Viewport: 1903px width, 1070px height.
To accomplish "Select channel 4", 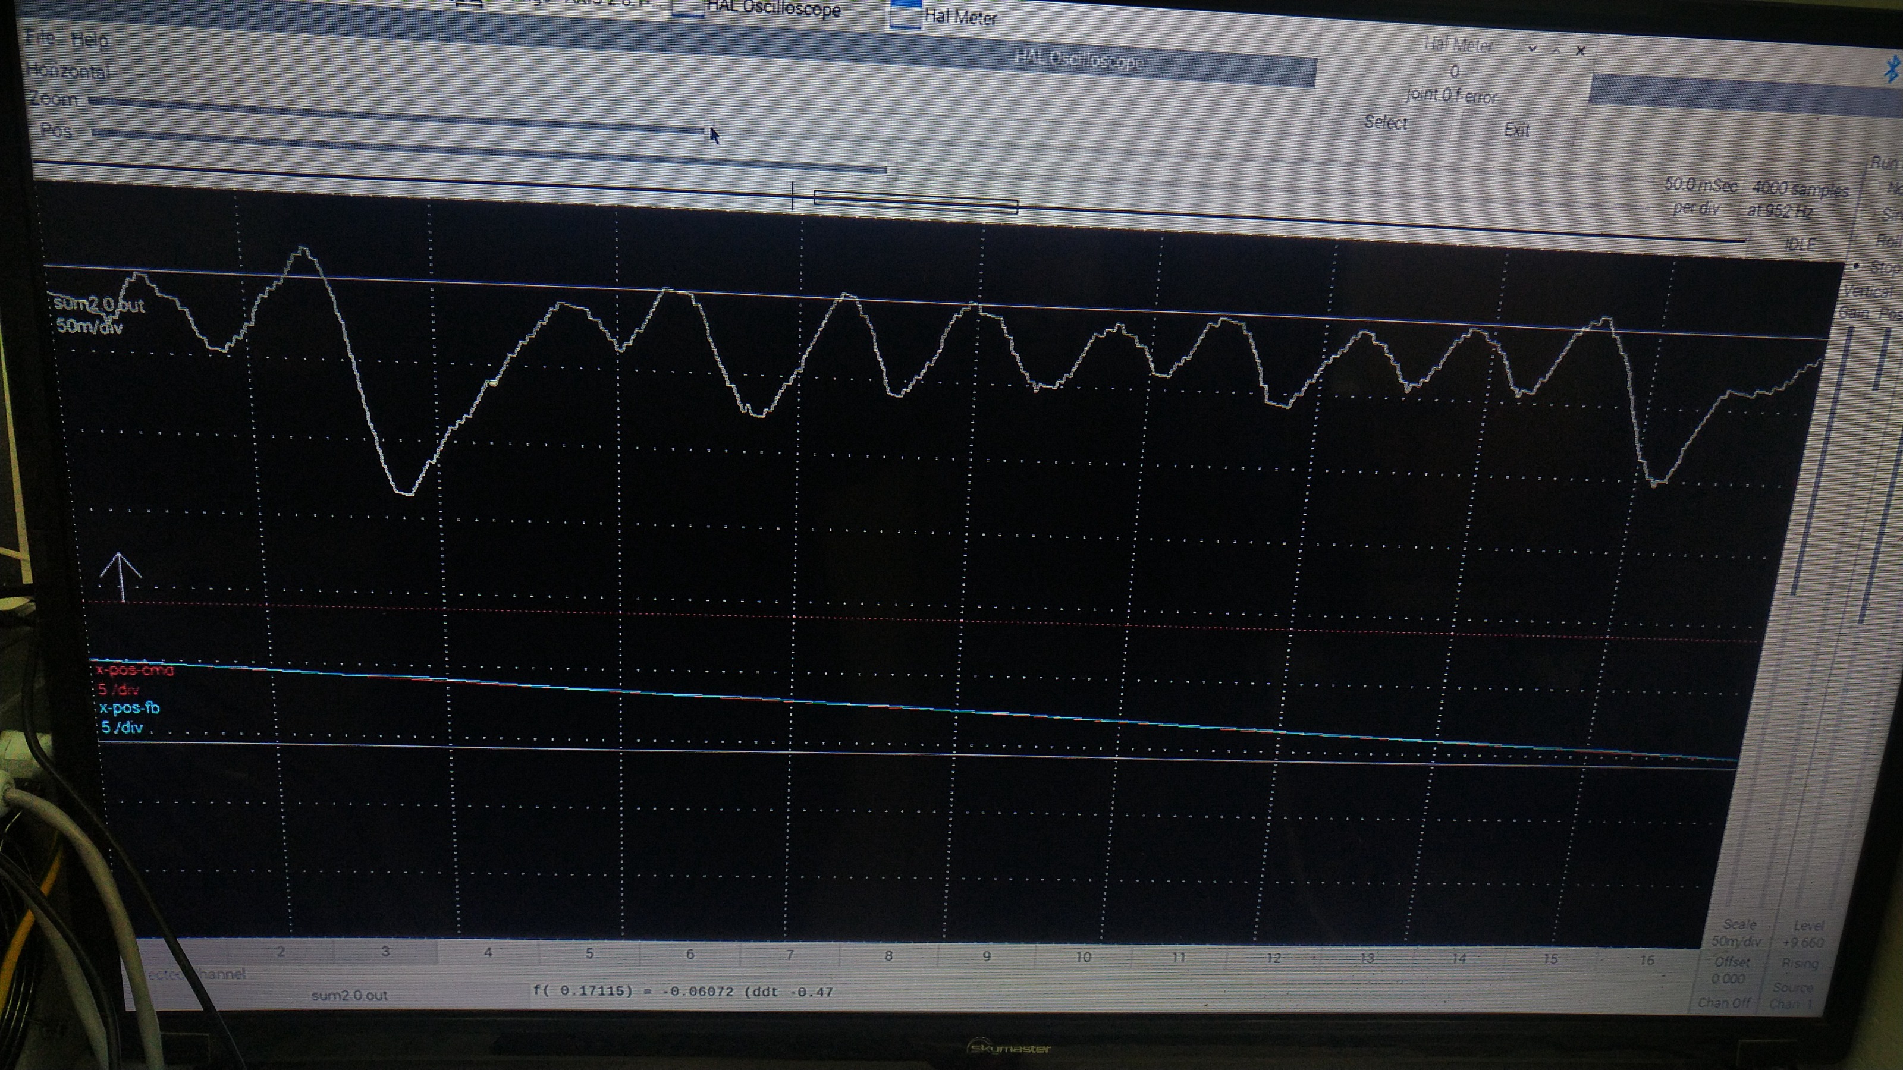I will (x=488, y=952).
